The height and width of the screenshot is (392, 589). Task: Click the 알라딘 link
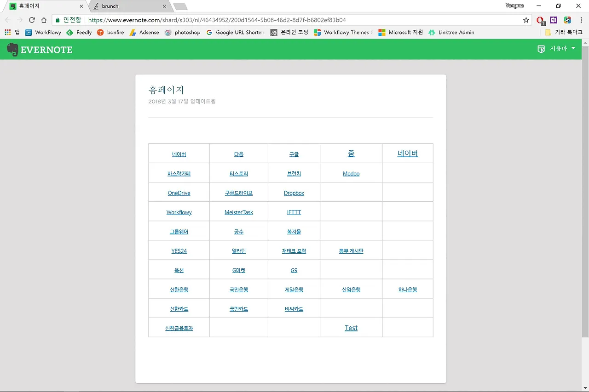(239, 251)
